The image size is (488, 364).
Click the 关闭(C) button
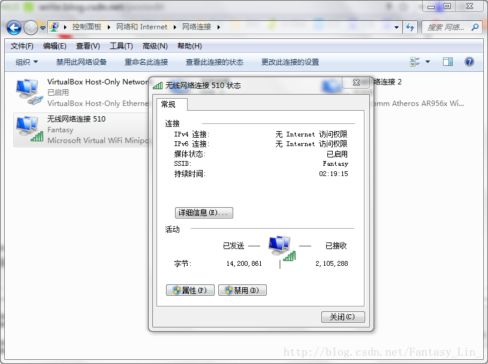[343, 317]
